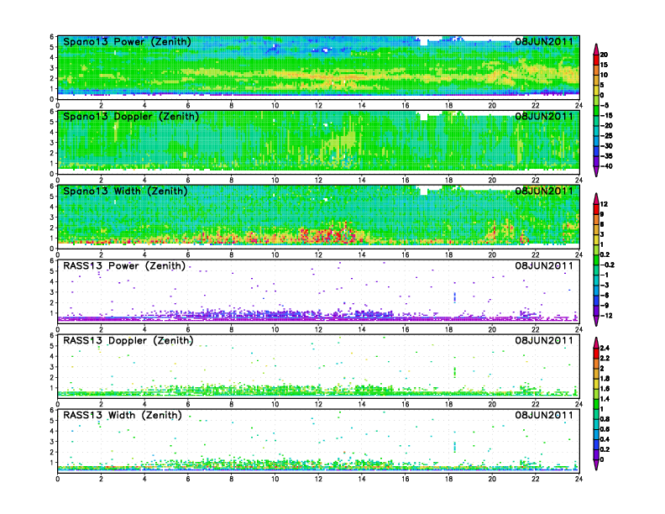Click 08JUN2011 date in RASS13 Power panel
The image size is (665, 514).
coord(544,266)
